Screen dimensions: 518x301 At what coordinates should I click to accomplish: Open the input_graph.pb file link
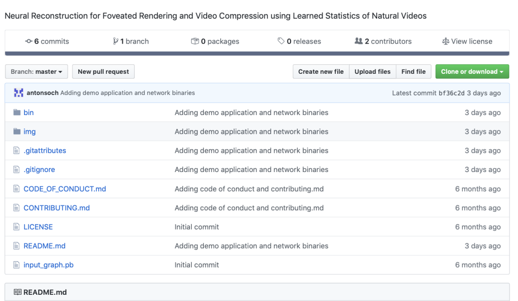tap(48, 265)
